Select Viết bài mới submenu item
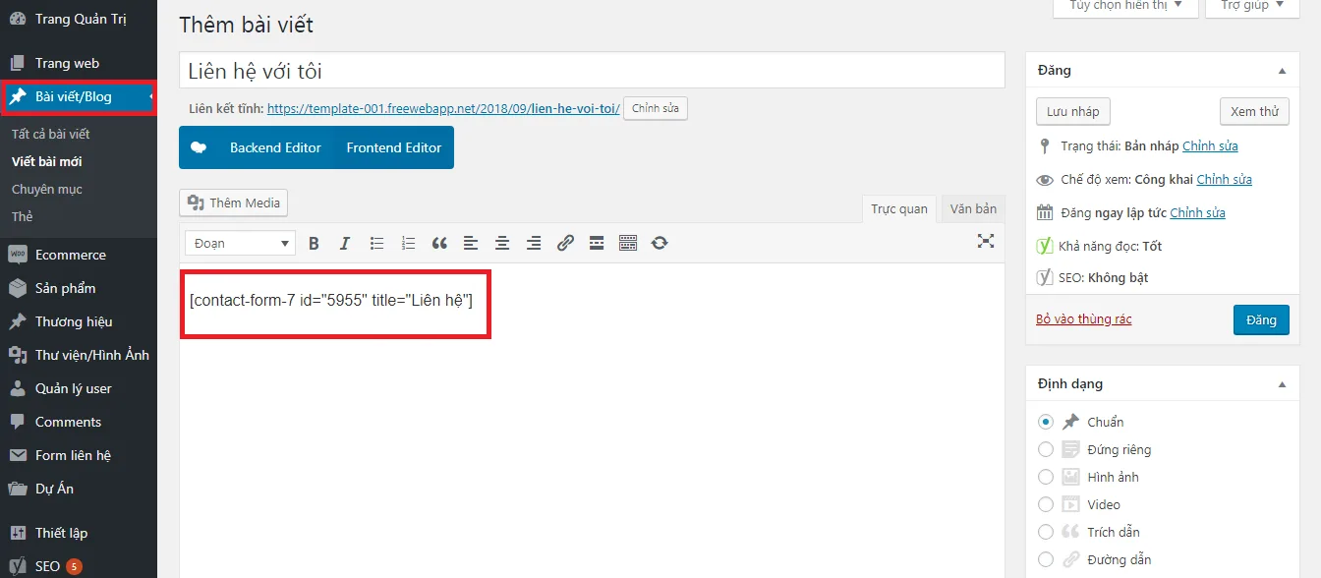 coord(47,161)
